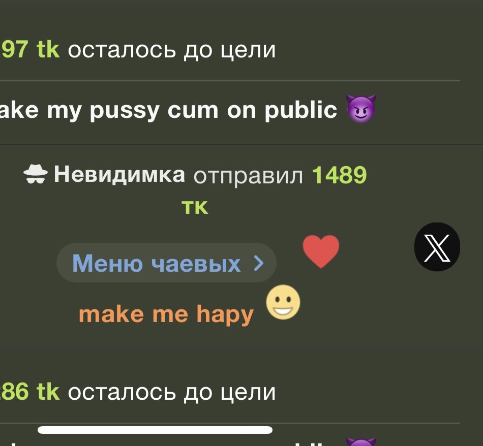Click the purple devil emoji in goal title

tap(360, 109)
